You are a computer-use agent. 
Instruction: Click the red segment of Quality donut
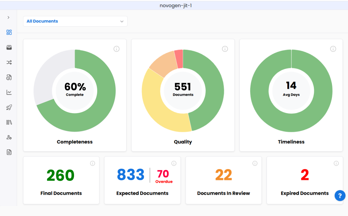point(179,59)
